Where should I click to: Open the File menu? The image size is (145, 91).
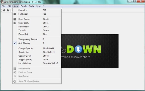tap(3, 6)
